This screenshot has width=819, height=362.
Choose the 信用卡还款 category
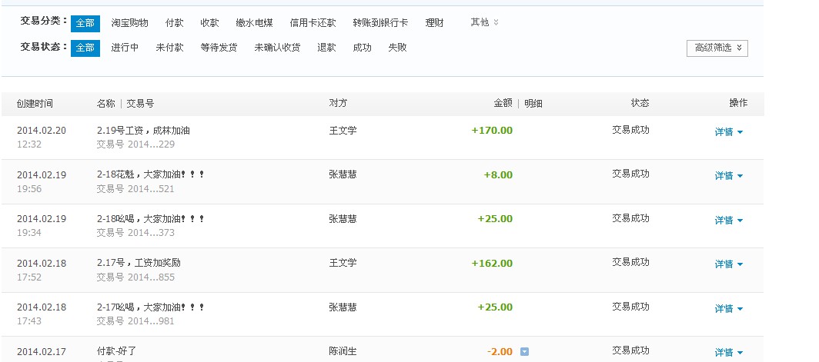coord(312,23)
